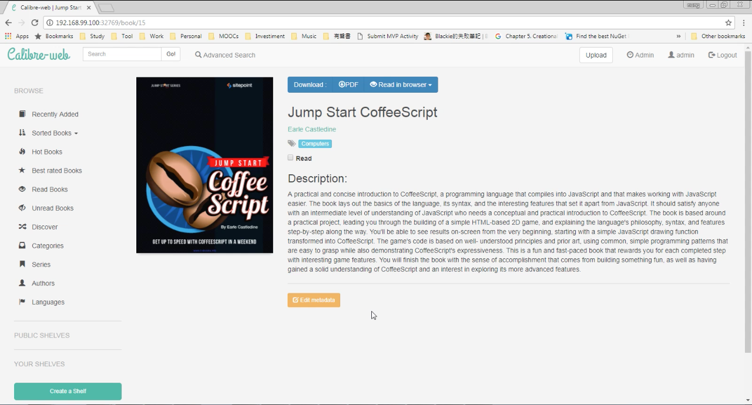Viewport: 752px width, 405px height.
Task: Open the Recently Added list
Action: click(55, 114)
